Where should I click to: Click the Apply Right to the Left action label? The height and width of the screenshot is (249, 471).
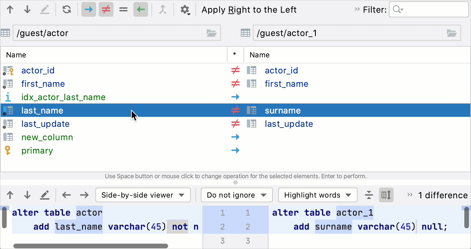(x=249, y=10)
